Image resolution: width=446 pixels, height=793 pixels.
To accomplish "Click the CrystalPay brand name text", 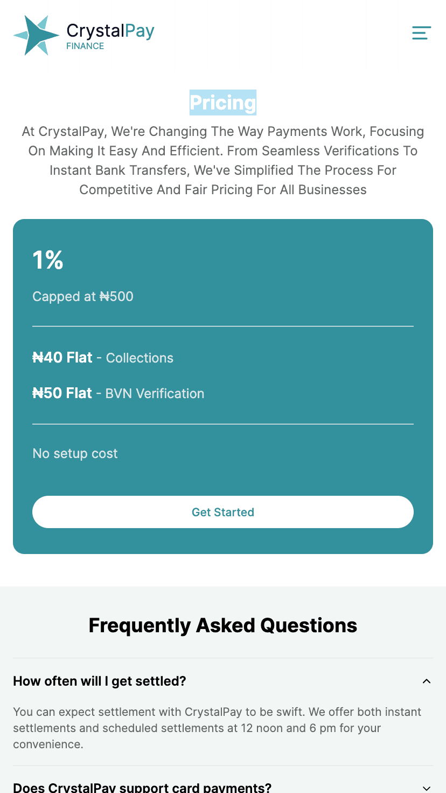I will [x=110, y=31].
